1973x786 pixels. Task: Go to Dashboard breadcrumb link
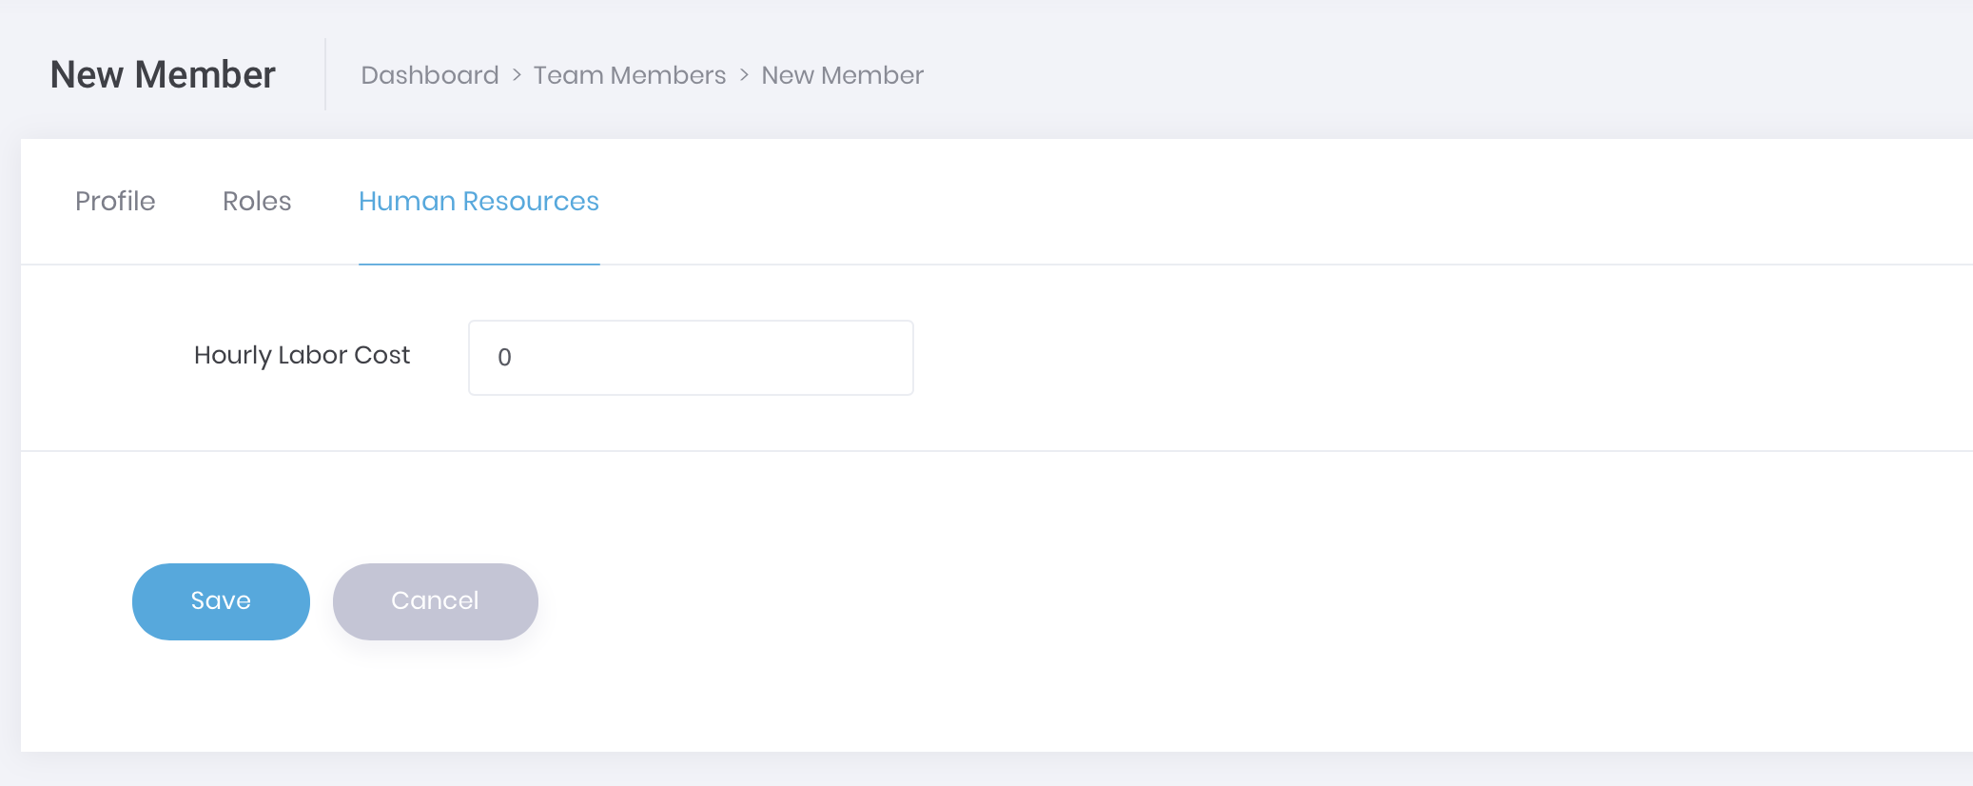430,75
